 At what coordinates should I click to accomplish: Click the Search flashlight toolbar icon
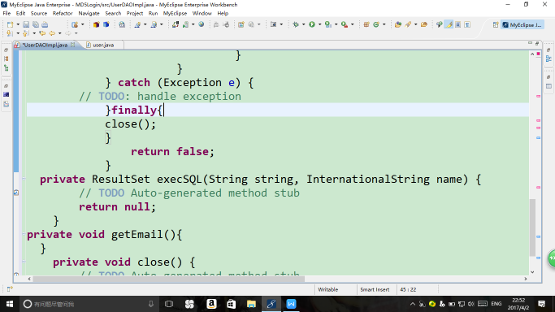pos(408,24)
